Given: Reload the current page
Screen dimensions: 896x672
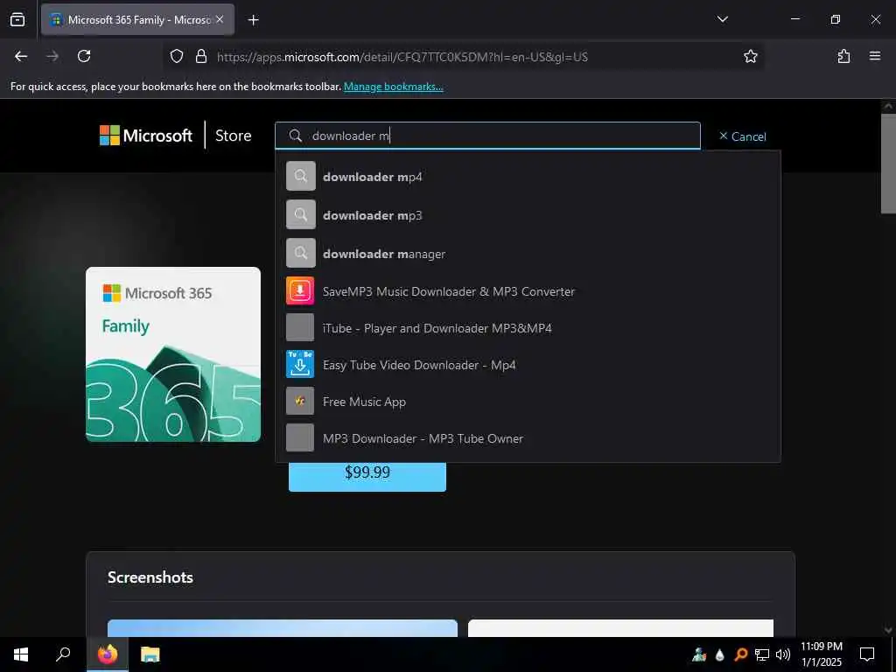Looking at the screenshot, I should (84, 56).
